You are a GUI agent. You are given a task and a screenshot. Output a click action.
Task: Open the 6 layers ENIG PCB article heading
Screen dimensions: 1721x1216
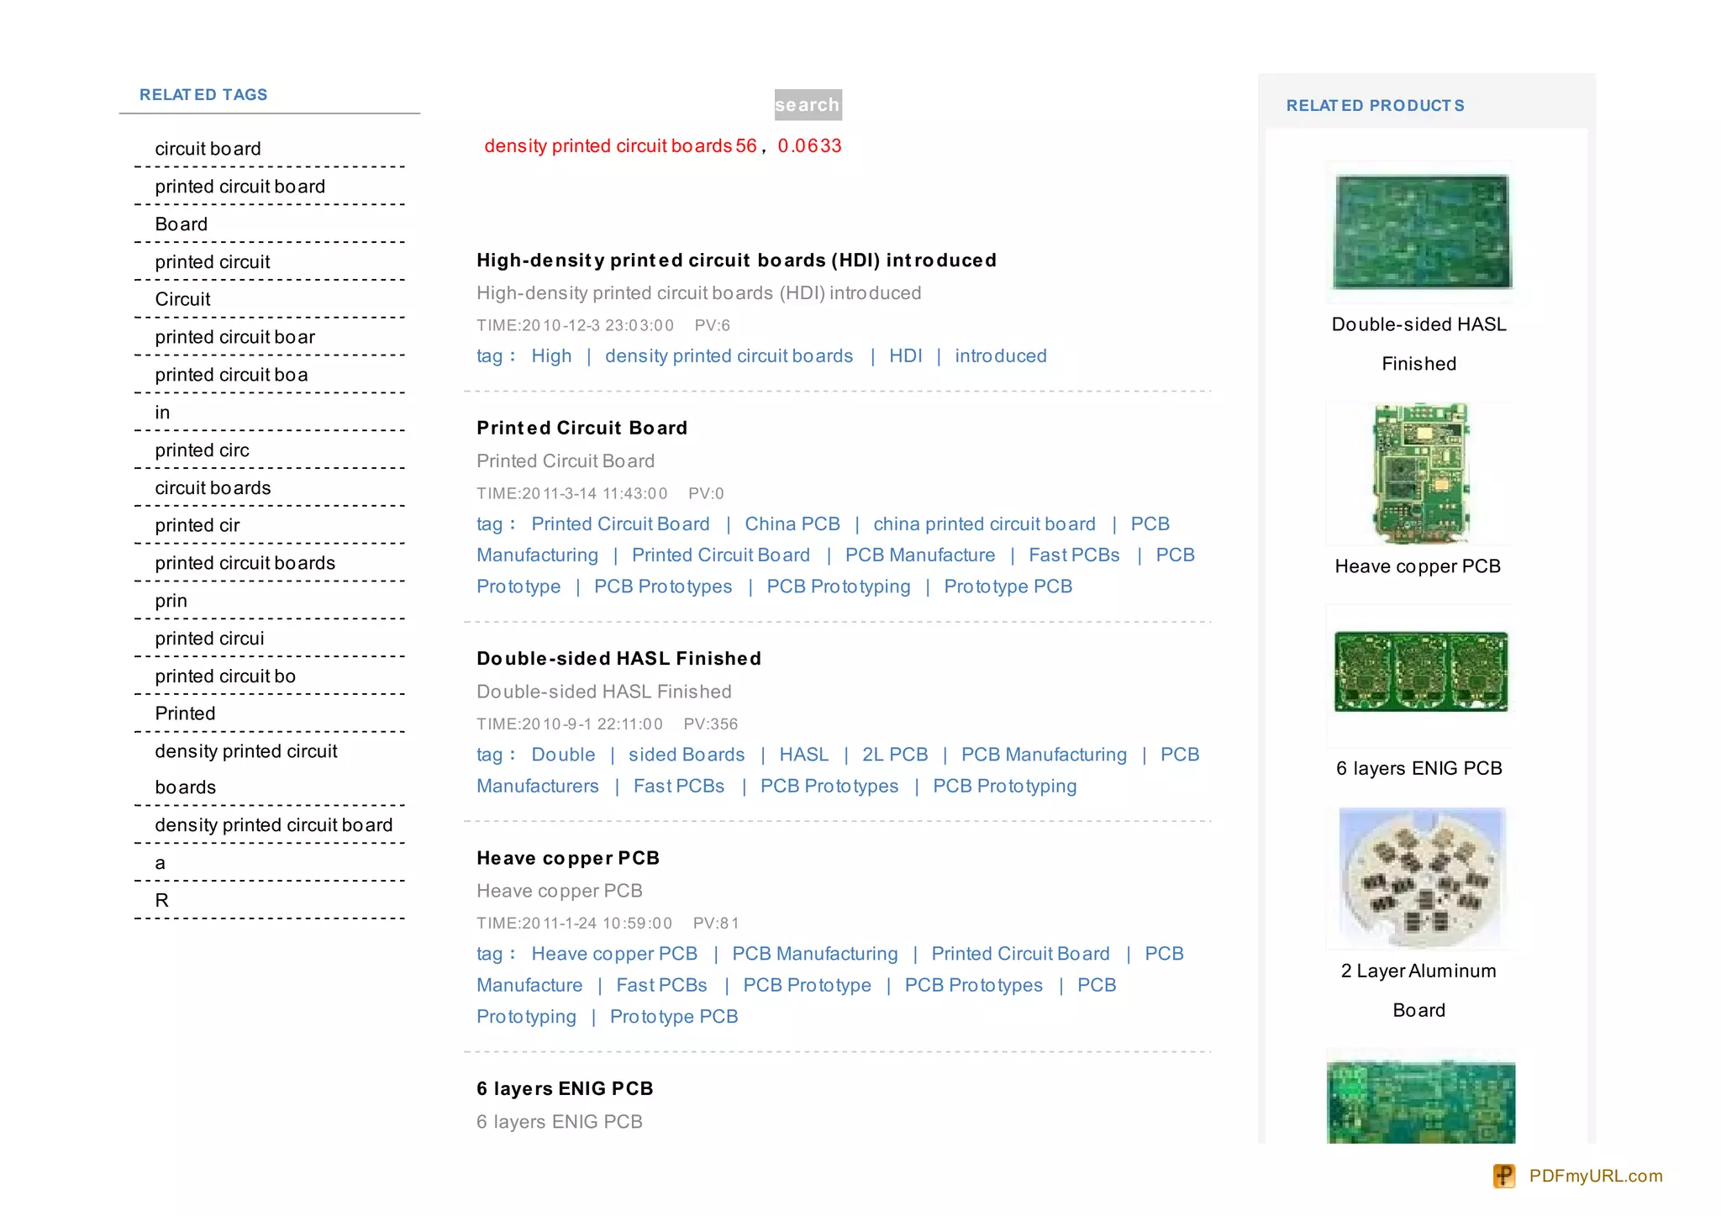pyautogui.click(x=565, y=1088)
